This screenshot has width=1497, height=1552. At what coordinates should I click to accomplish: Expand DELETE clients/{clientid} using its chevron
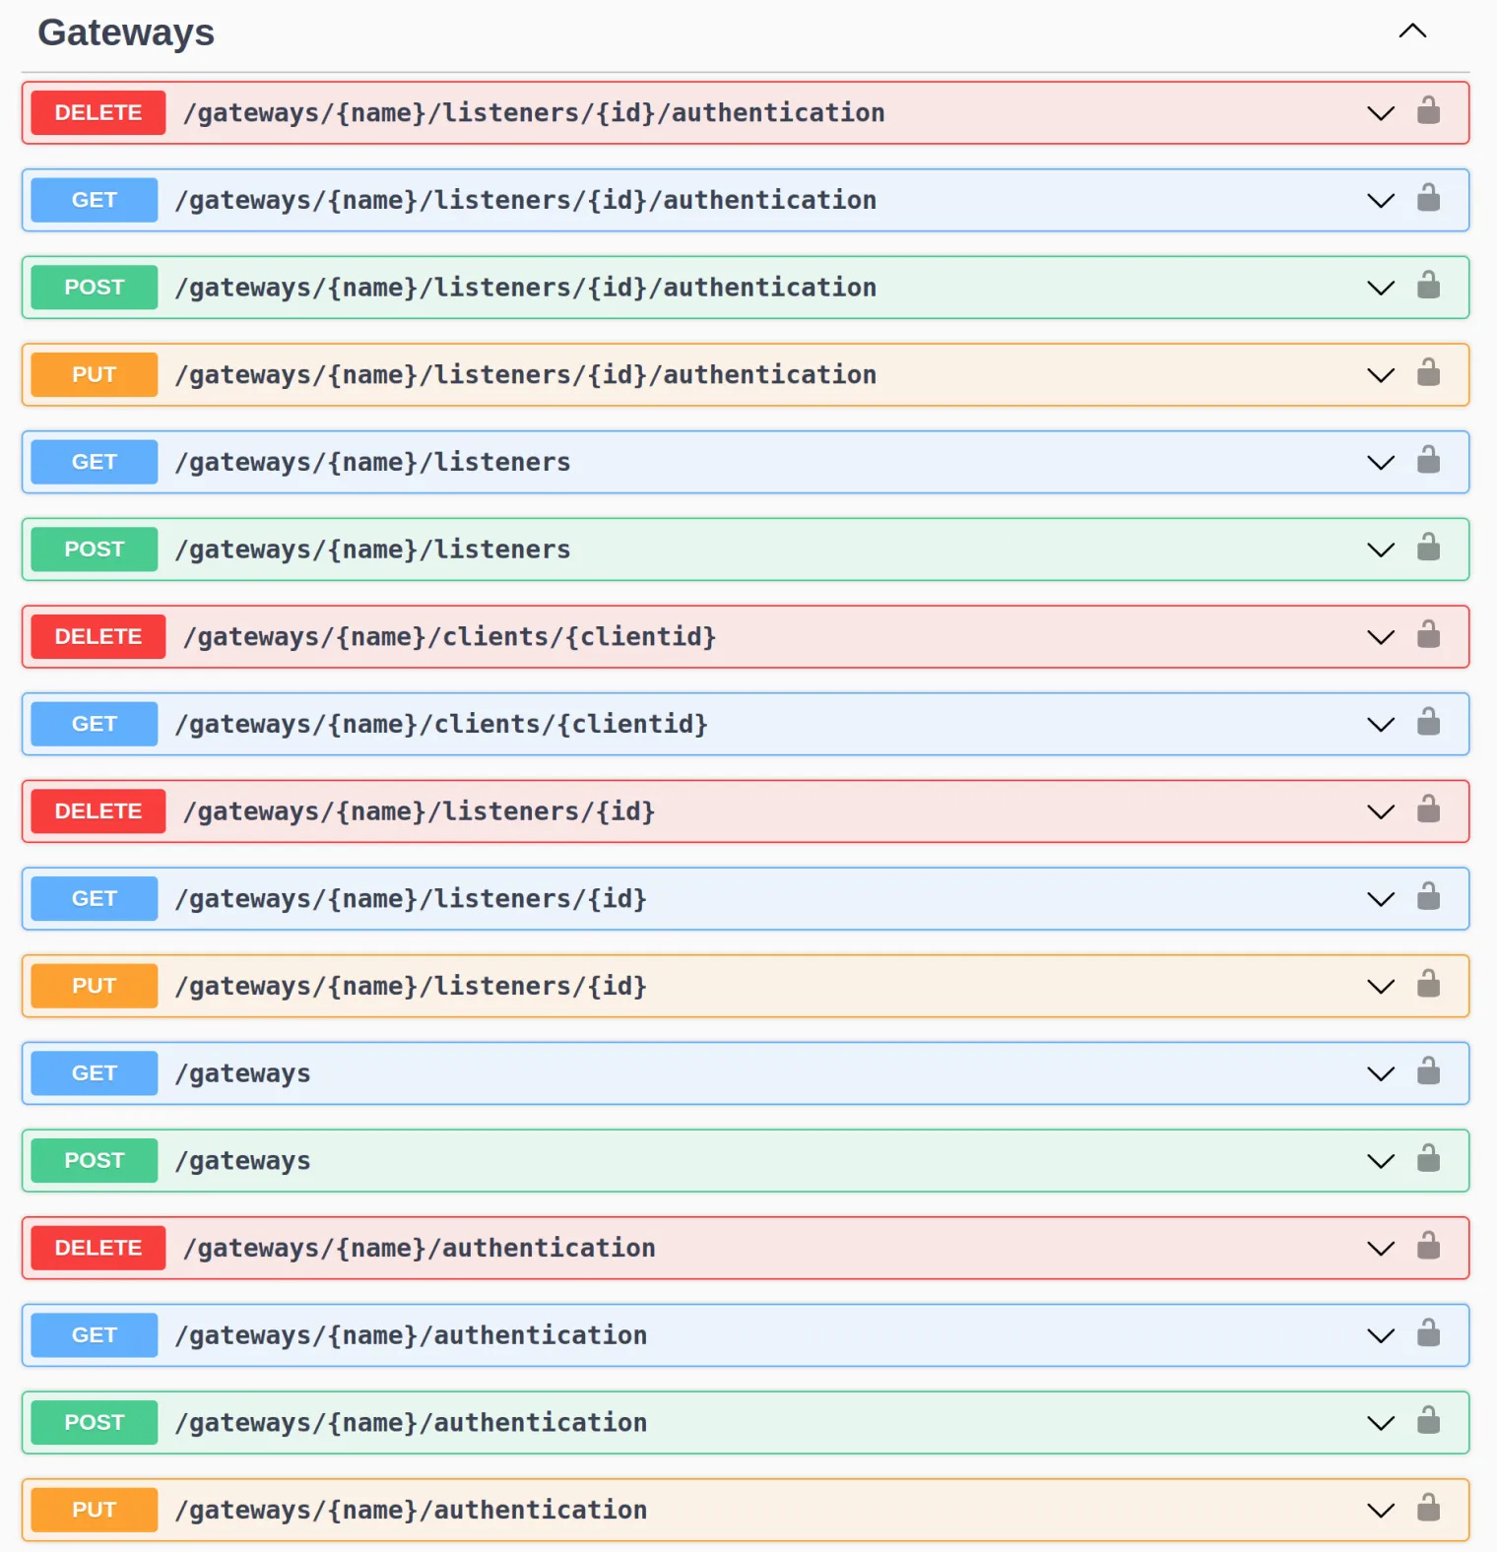coord(1381,637)
